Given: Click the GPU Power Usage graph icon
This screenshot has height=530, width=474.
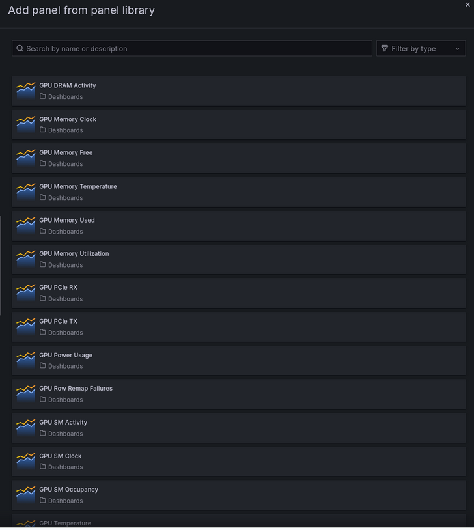Looking at the screenshot, I should click(25, 360).
